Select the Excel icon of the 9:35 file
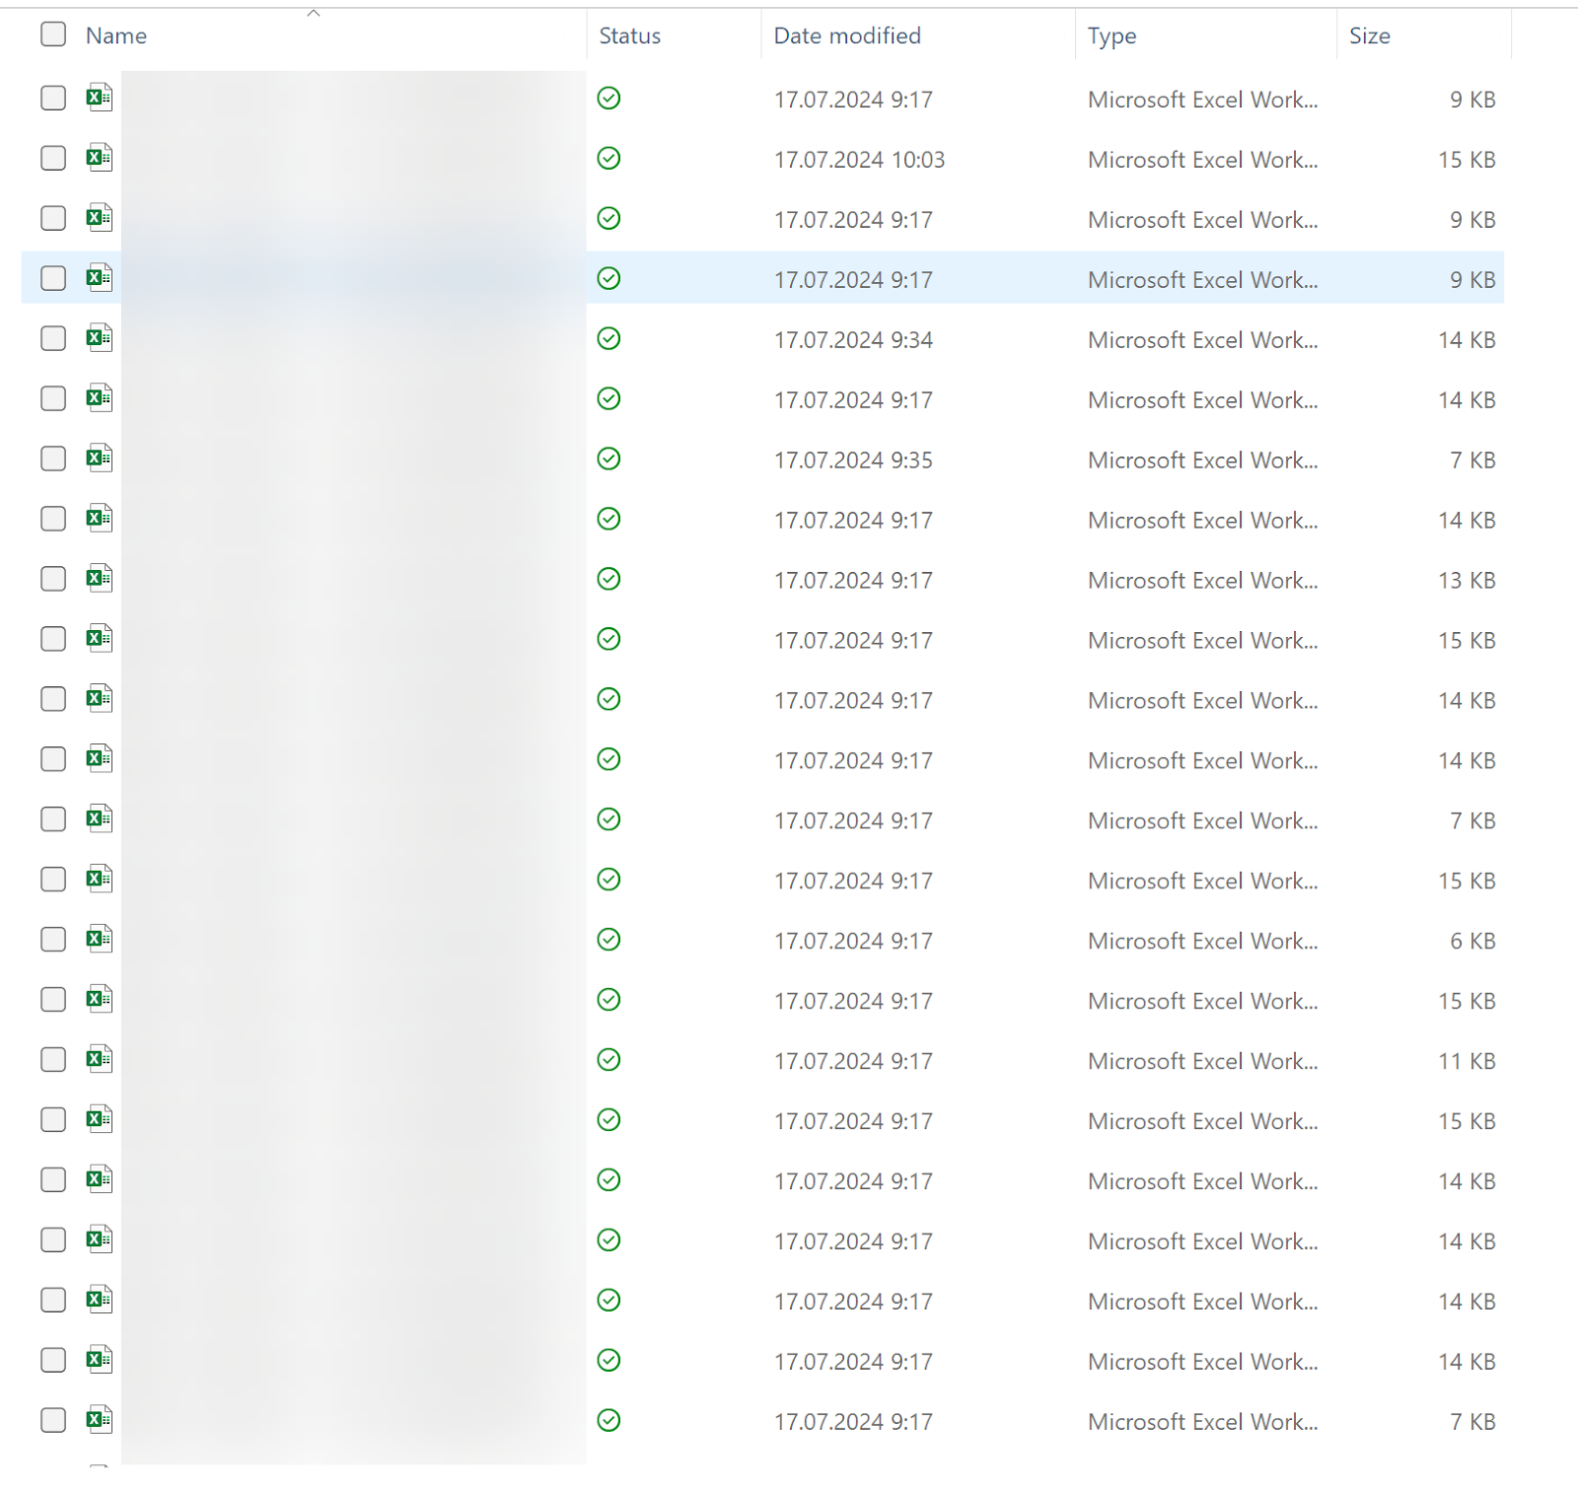 tap(99, 459)
